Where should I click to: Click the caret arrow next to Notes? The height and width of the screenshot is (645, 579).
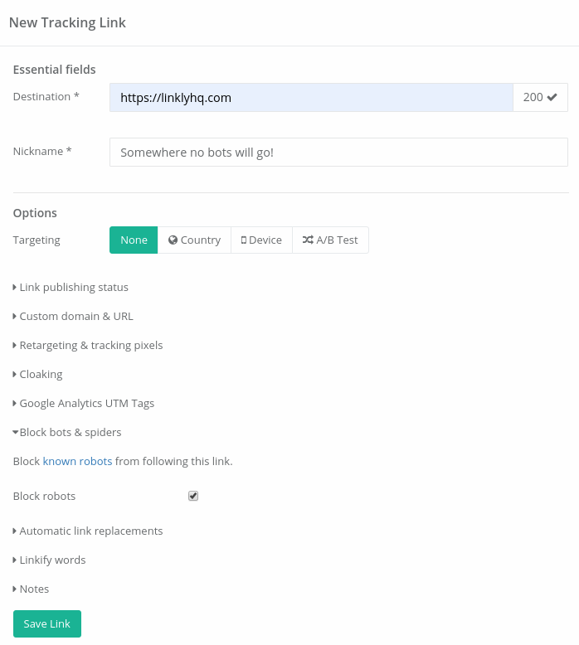pyautogui.click(x=15, y=589)
